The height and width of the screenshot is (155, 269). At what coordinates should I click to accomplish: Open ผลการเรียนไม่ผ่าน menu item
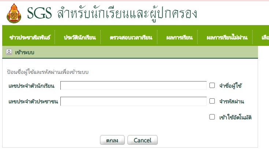point(227,37)
